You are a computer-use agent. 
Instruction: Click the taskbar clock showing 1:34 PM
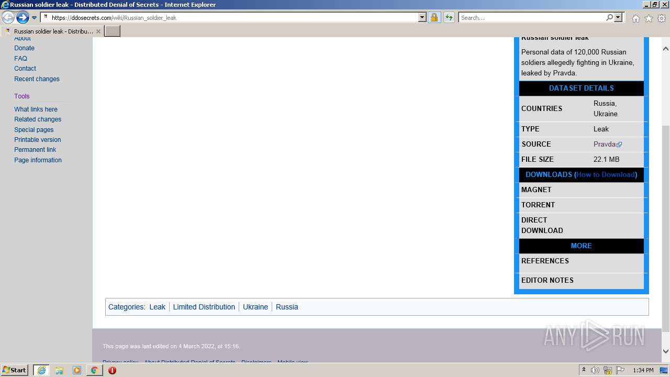[643, 370]
